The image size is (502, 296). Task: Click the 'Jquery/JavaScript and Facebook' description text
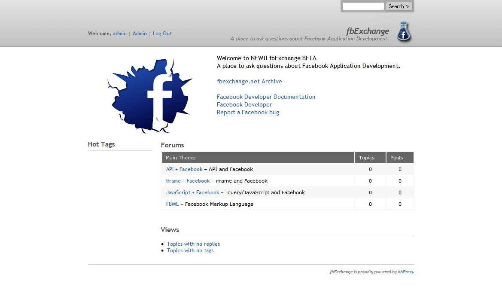pyautogui.click(x=265, y=192)
